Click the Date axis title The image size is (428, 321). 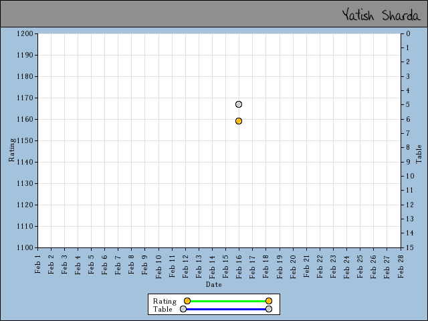214,284
